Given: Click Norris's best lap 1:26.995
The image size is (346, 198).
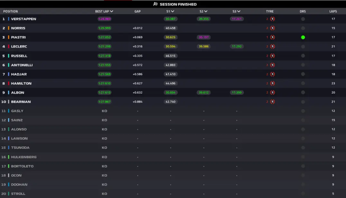Looking at the screenshot, I should [104, 28].
